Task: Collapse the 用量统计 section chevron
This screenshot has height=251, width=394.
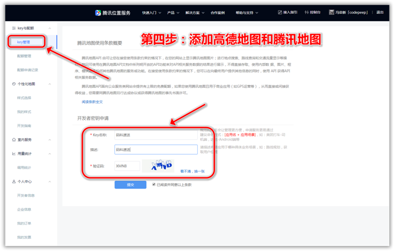Action: pyautogui.click(x=50, y=154)
